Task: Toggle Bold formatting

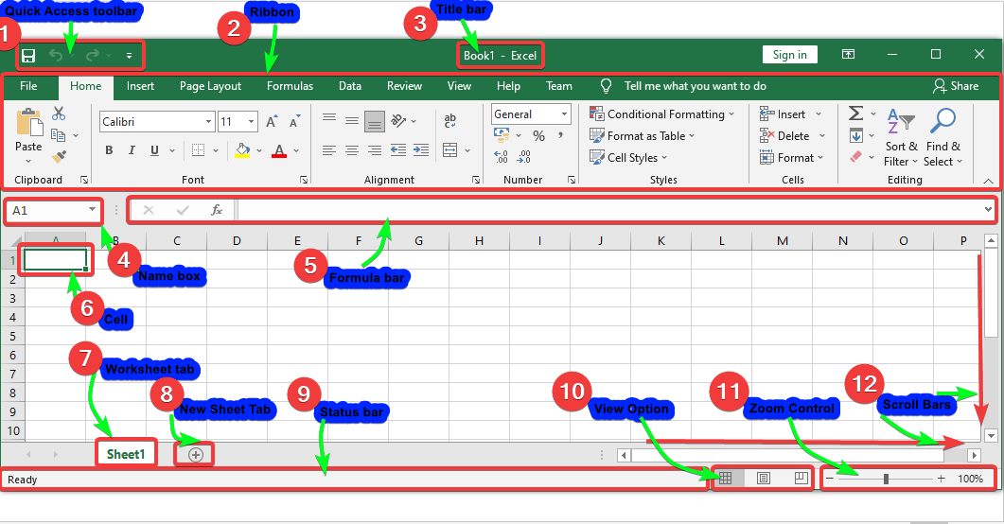Action: click(x=109, y=150)
